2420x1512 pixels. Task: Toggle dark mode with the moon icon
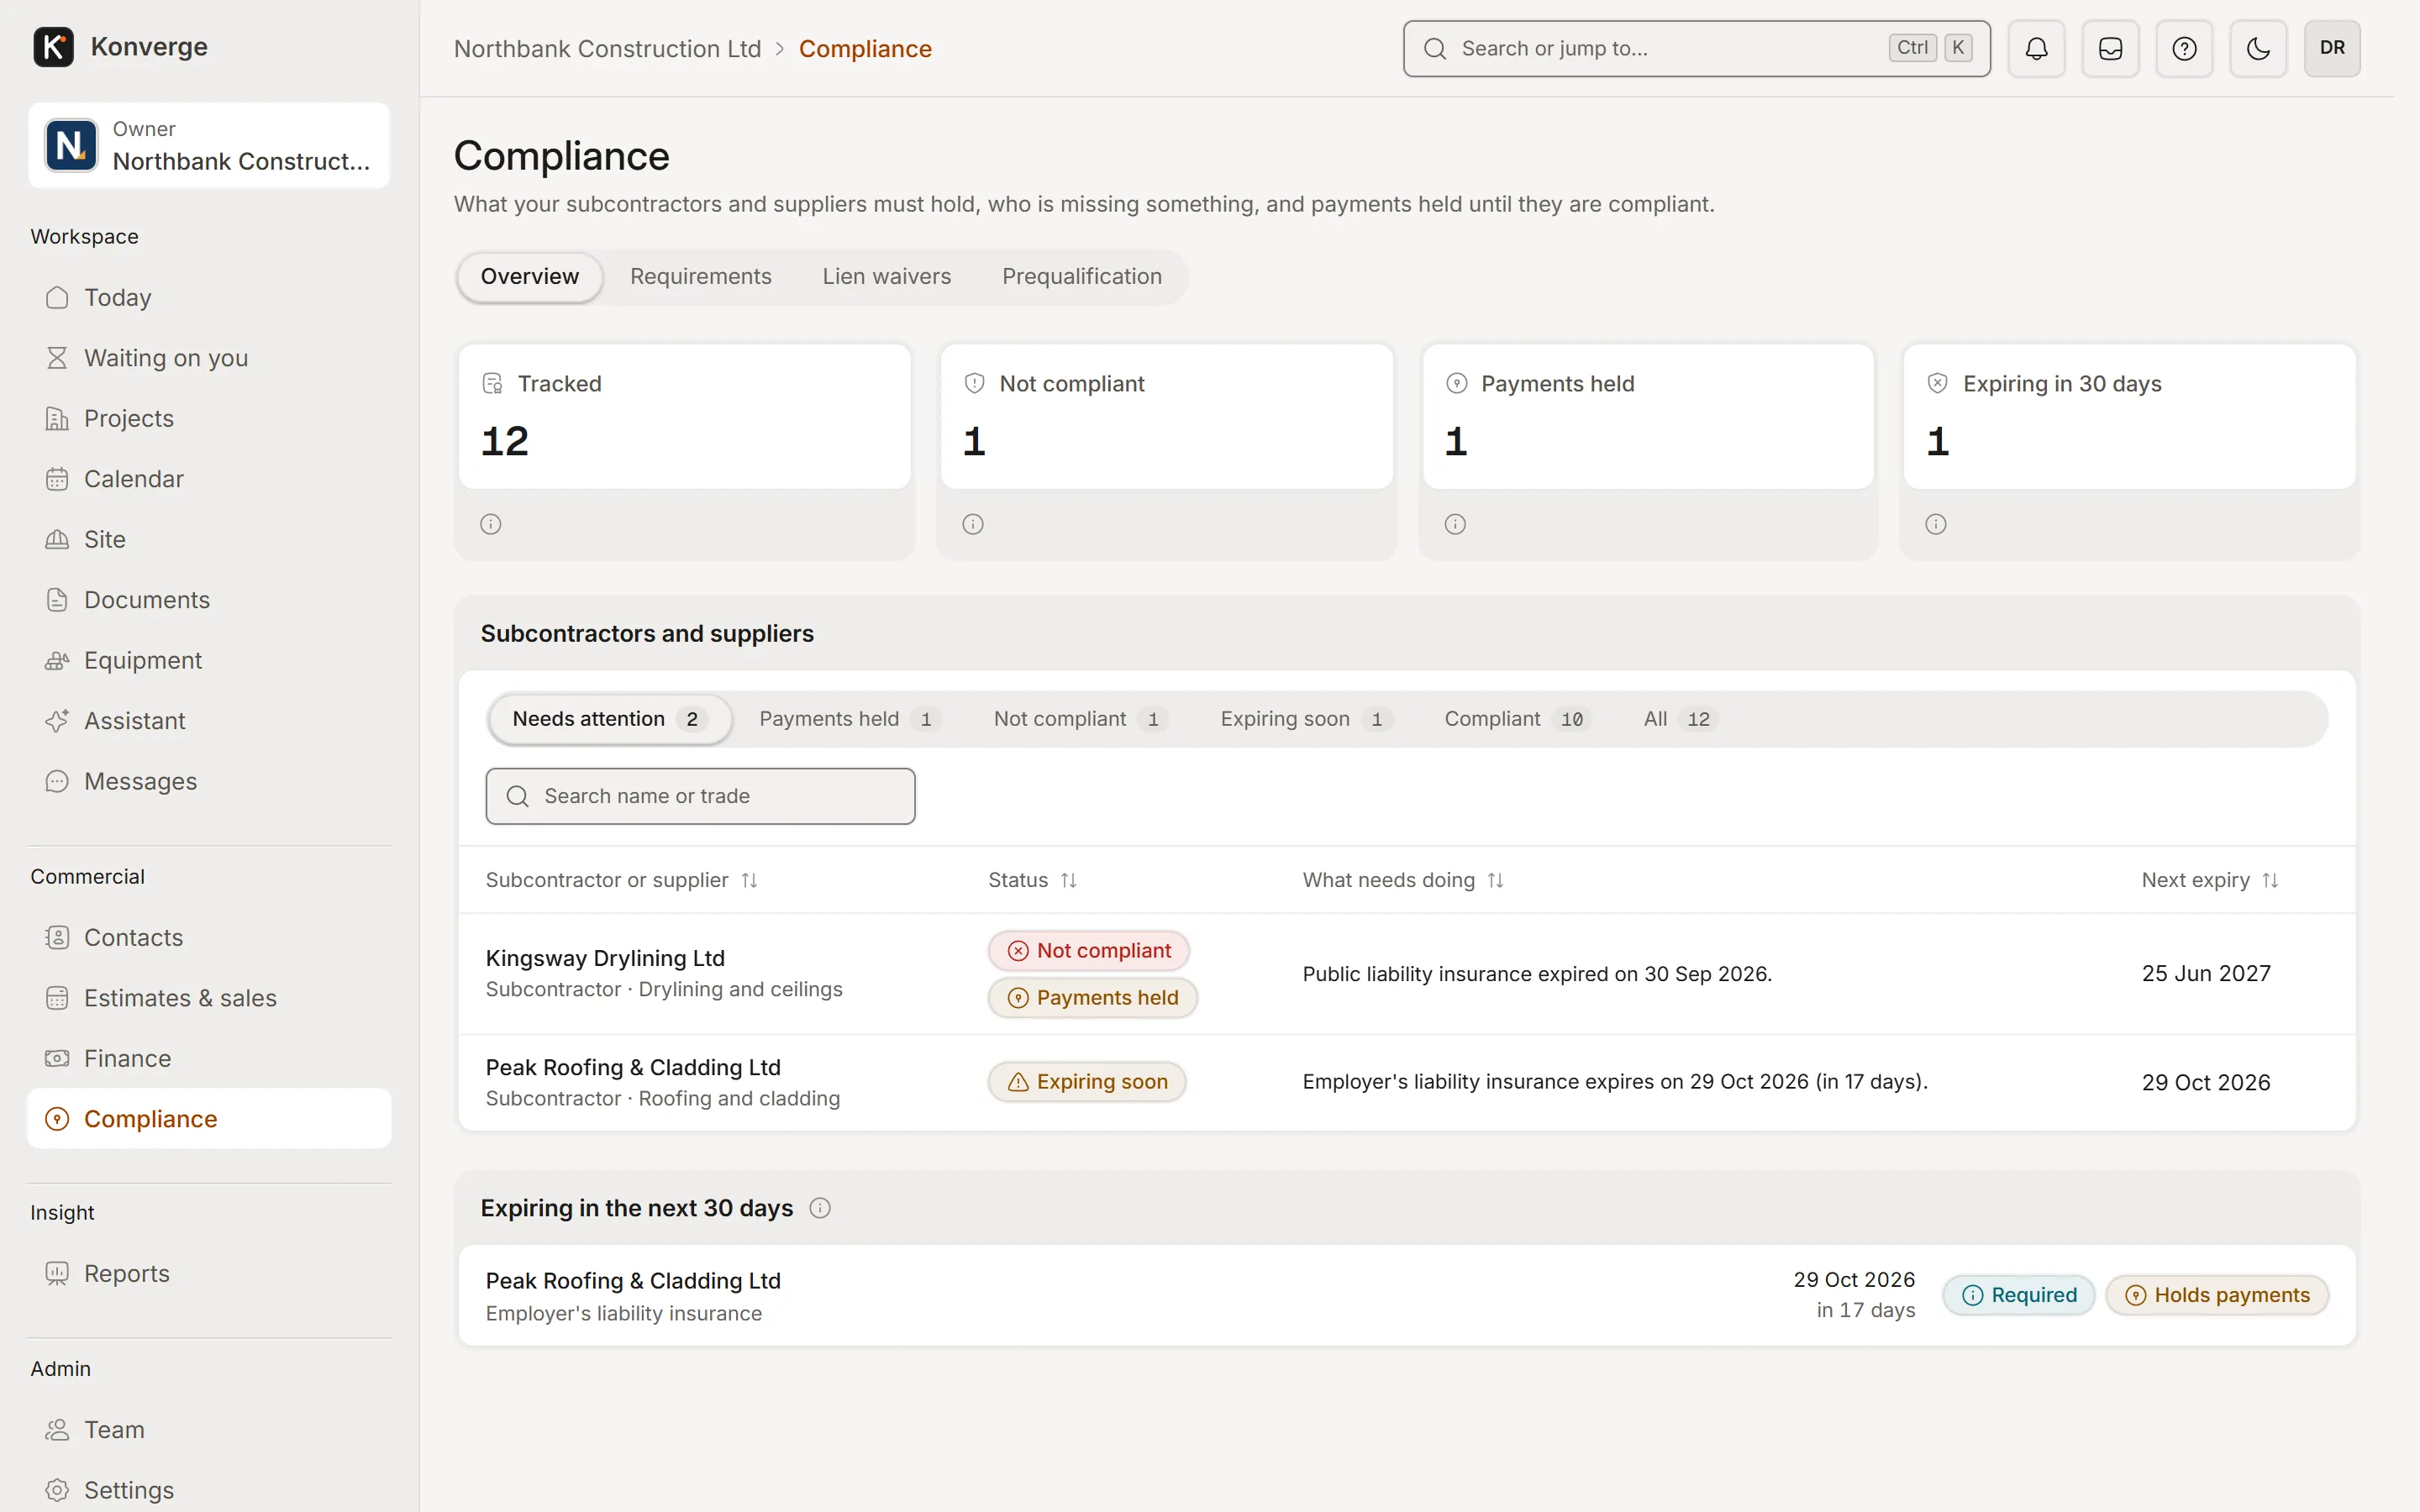click(2258, 48)
